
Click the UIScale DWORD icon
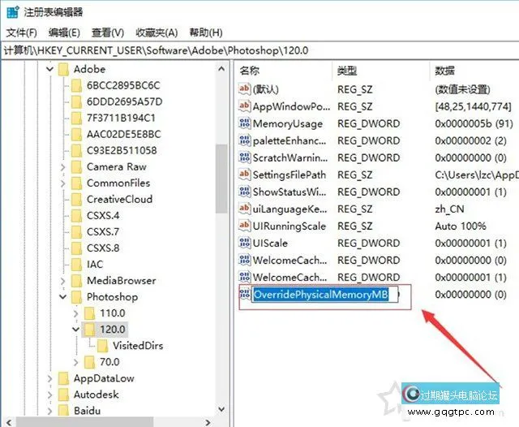[x=244, y=243]
